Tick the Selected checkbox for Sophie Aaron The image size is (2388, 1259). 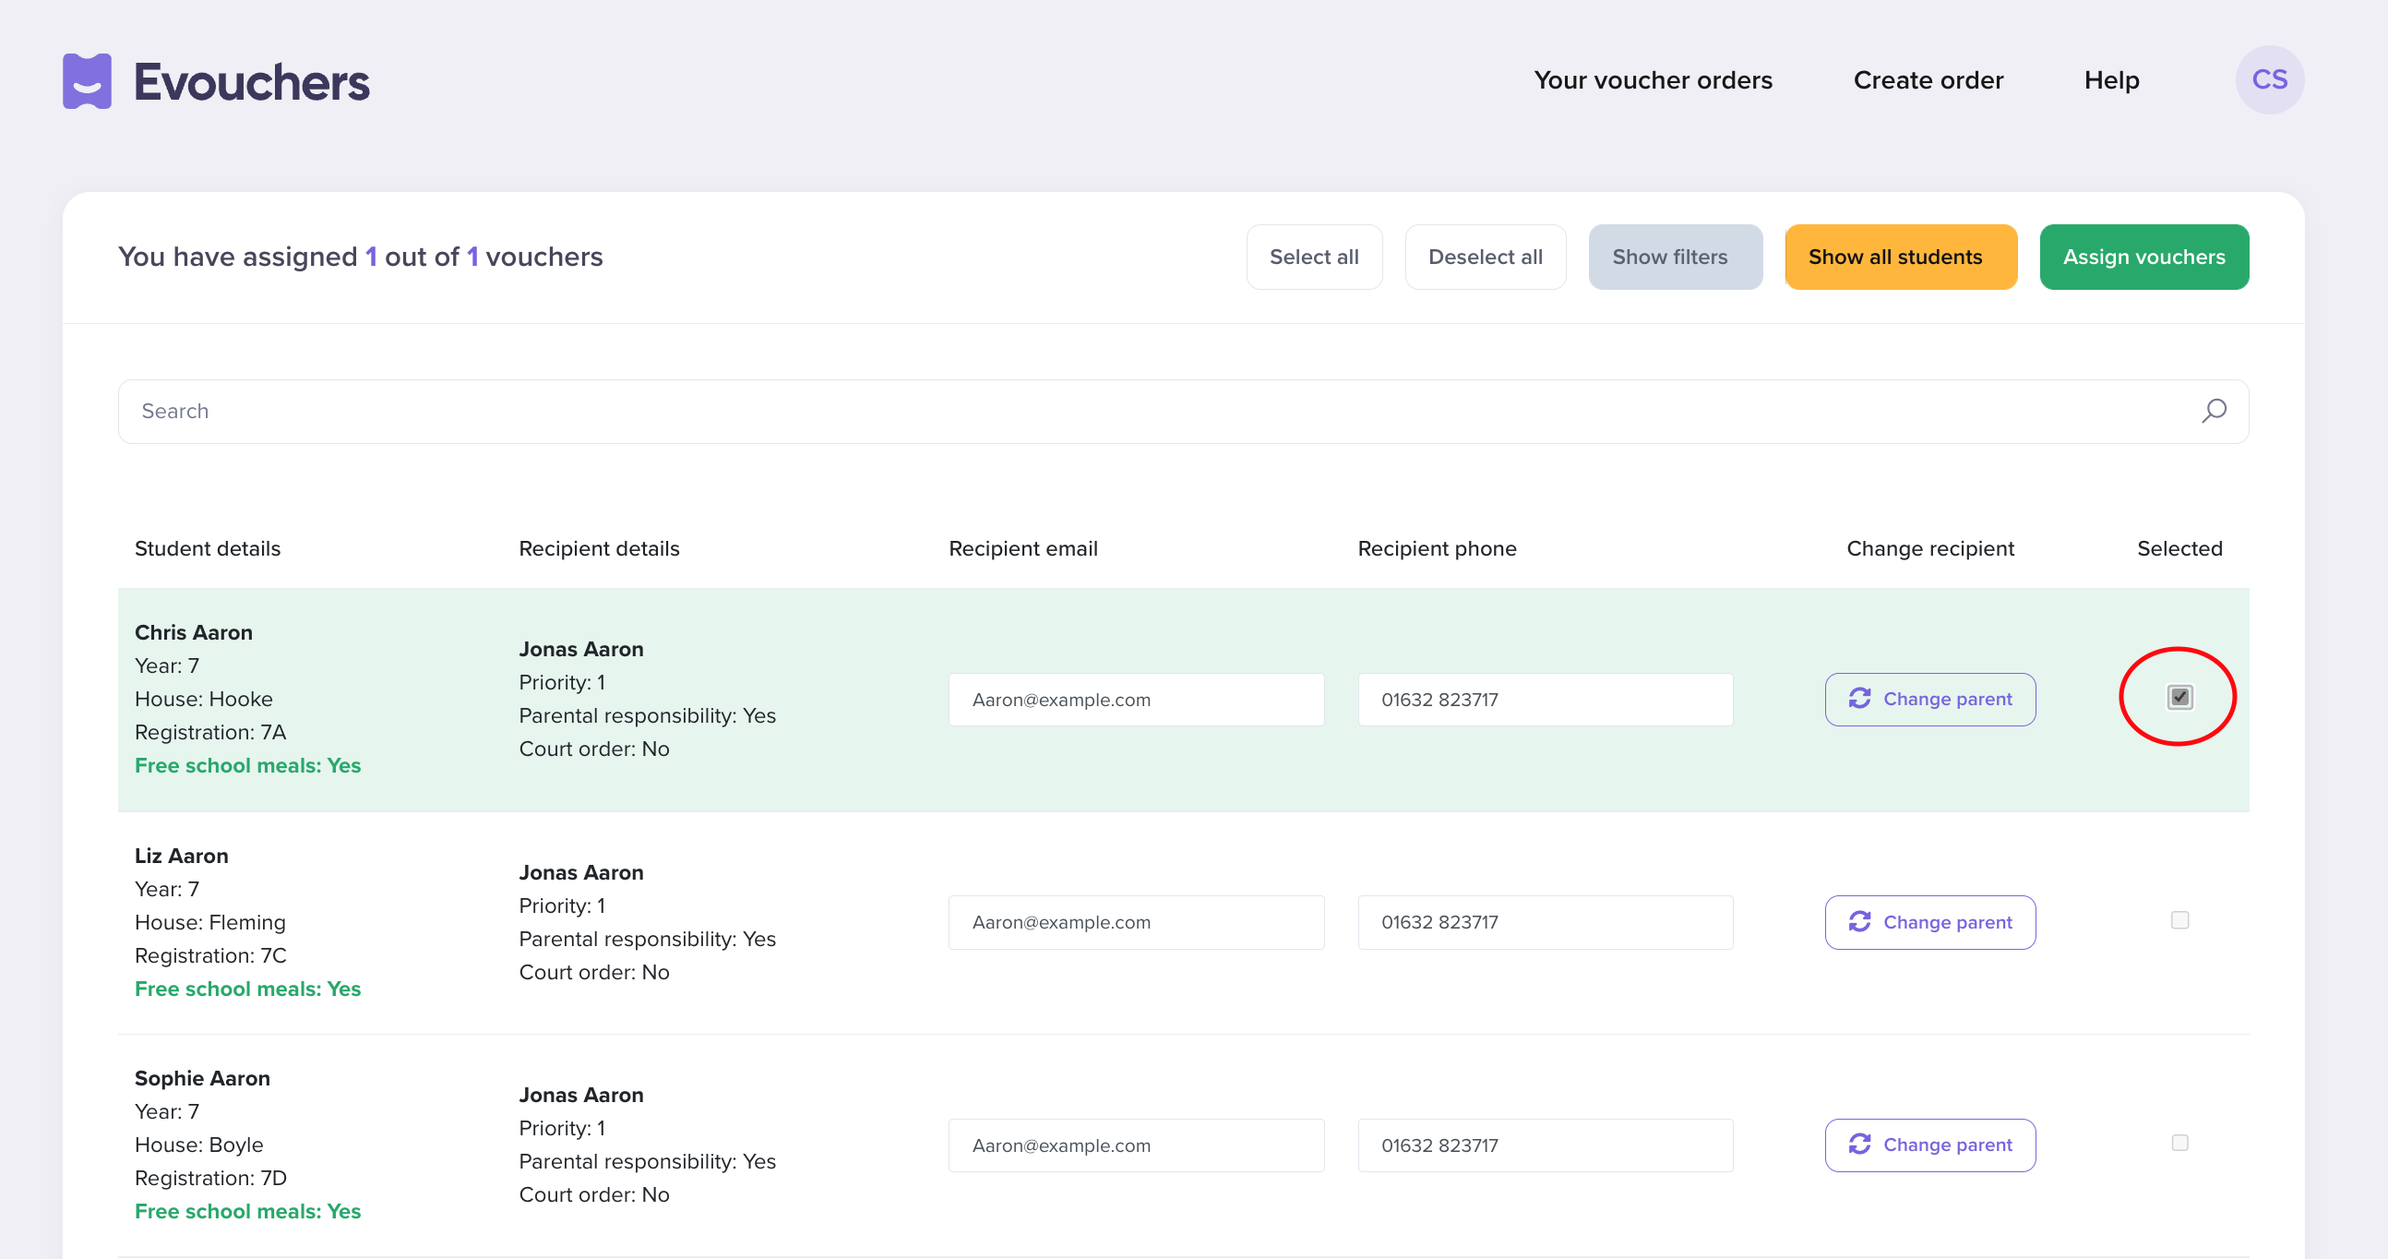[2179, 1142]
